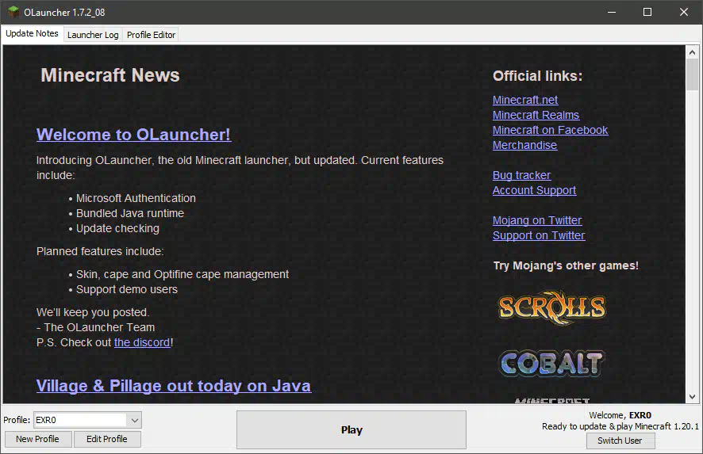This screenshot has height=454, width=703.
Task: Open the Cobalt game logo
Action: [552, 363]
